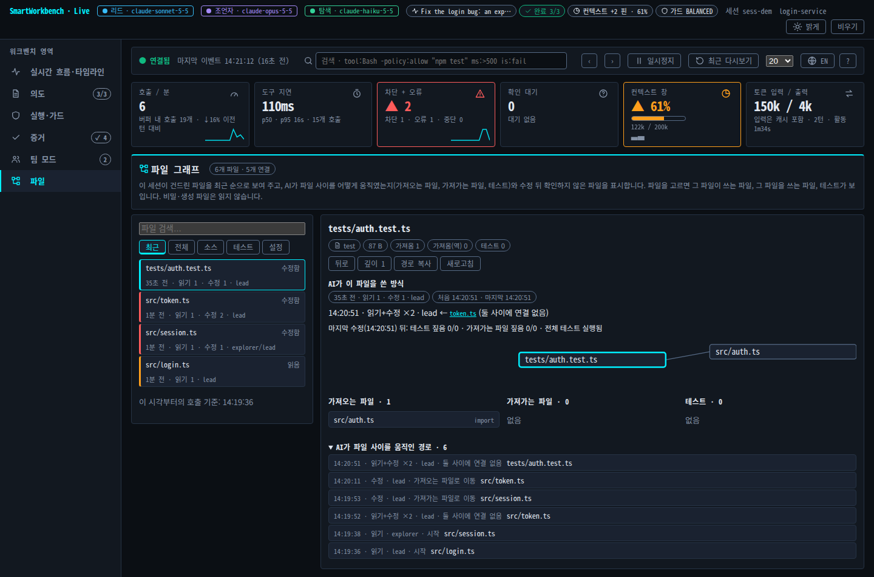Switch language with EN globe button
Image resolution: width=874 pixels, height=577 pixels.
click(x=818, y=61)
